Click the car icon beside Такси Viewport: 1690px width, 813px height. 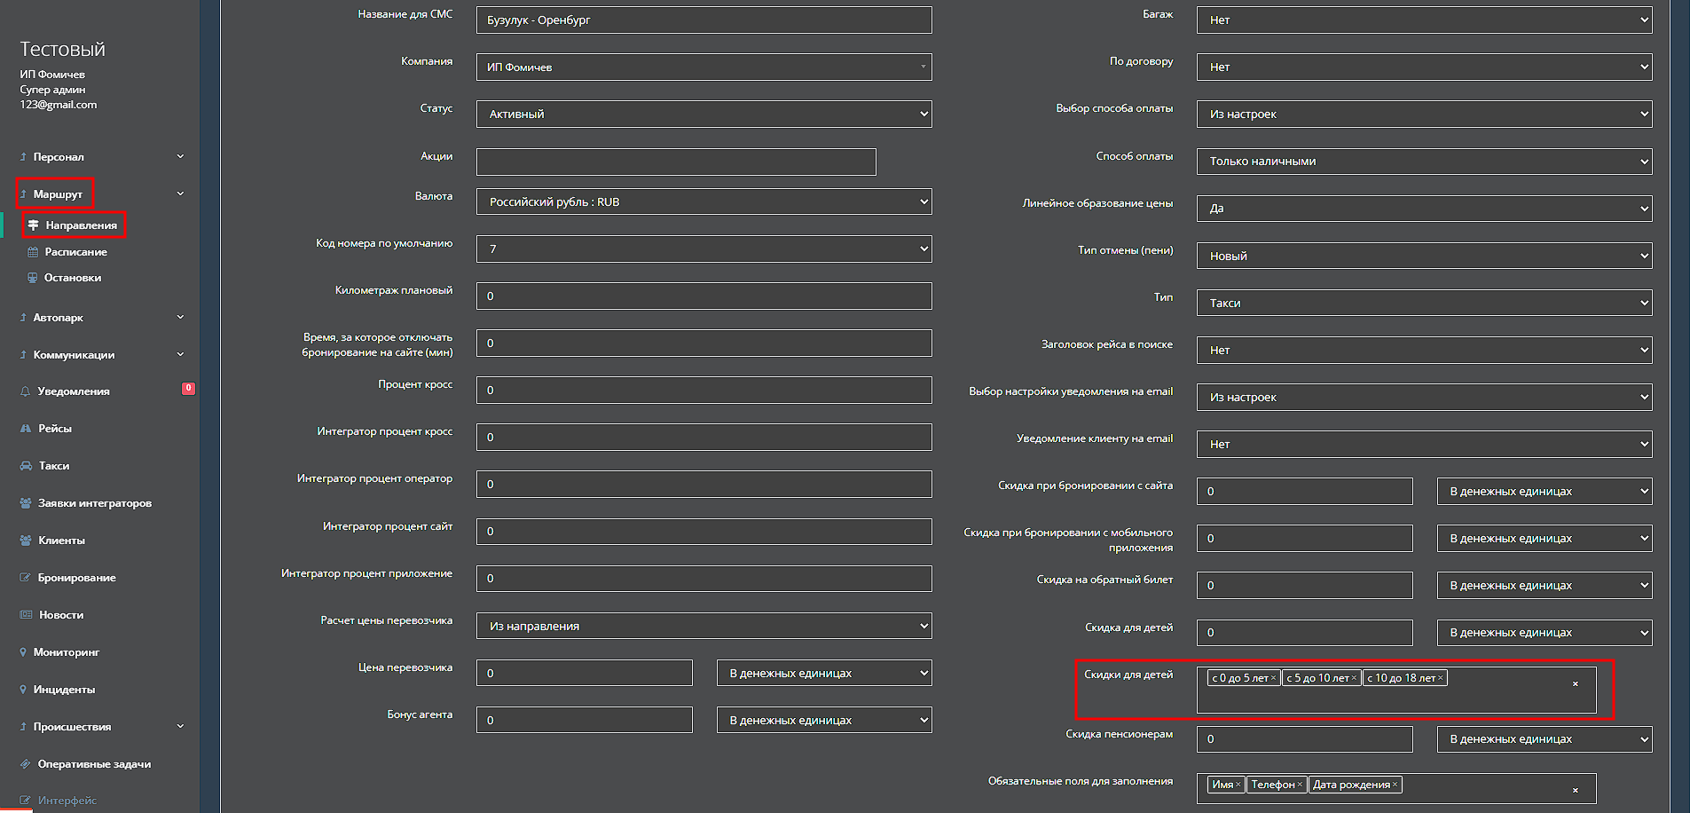coord(26,466)
